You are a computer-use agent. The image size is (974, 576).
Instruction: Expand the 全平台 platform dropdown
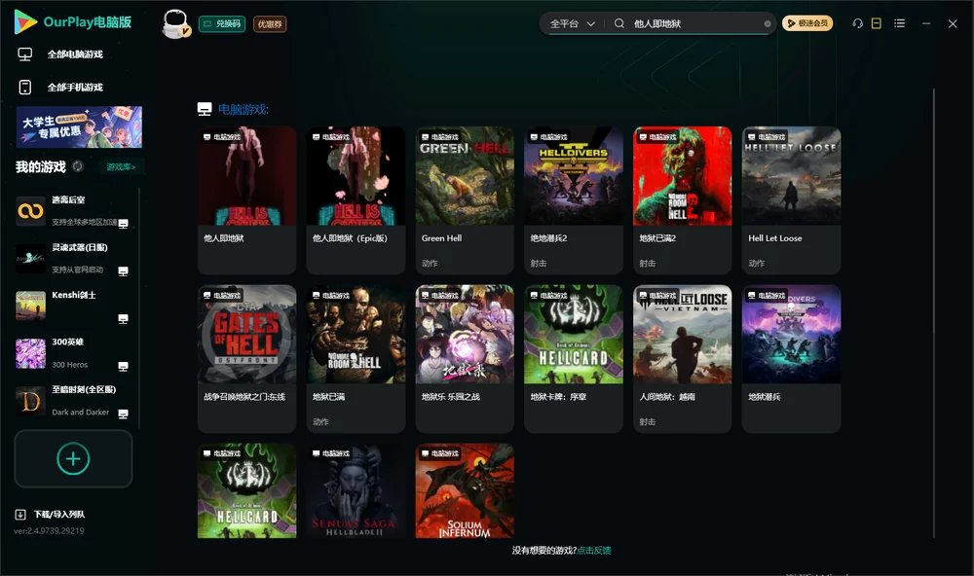point(572,23)
